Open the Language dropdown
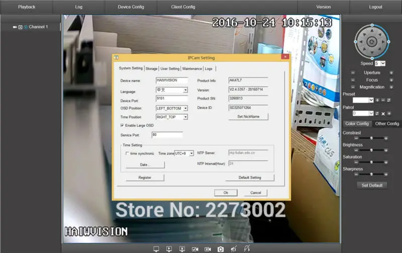The image size is (402, 253). [x=185, y=90]
